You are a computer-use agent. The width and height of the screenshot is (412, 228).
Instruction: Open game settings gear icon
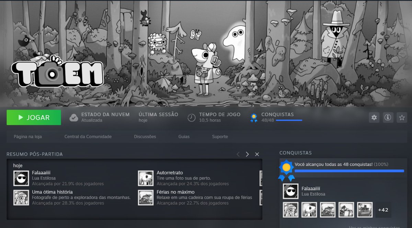374,118
